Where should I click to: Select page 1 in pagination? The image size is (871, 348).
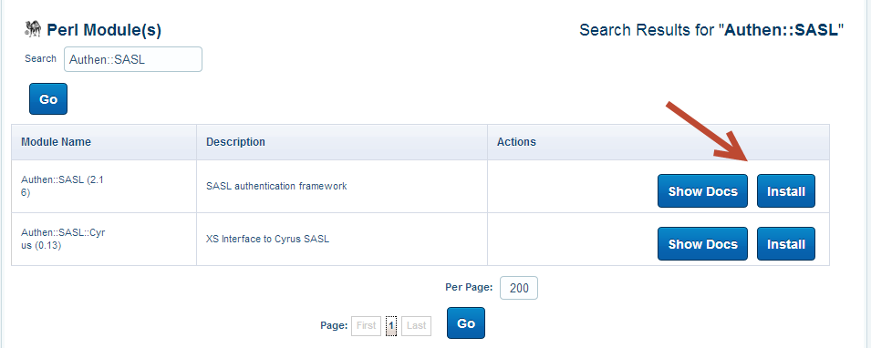pyautogui.click(x=391, y=326)
